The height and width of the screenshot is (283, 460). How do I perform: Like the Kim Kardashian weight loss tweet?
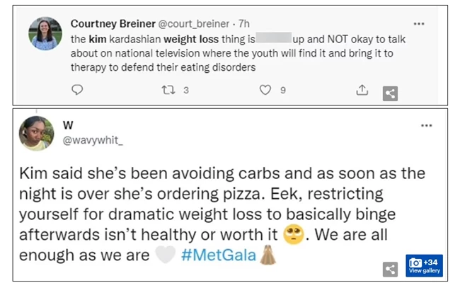pyautogui.click(x=265, y=90)
